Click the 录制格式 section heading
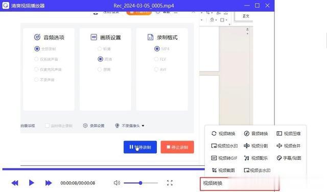The width and height of the screenshot is (327, 192). 167,37
